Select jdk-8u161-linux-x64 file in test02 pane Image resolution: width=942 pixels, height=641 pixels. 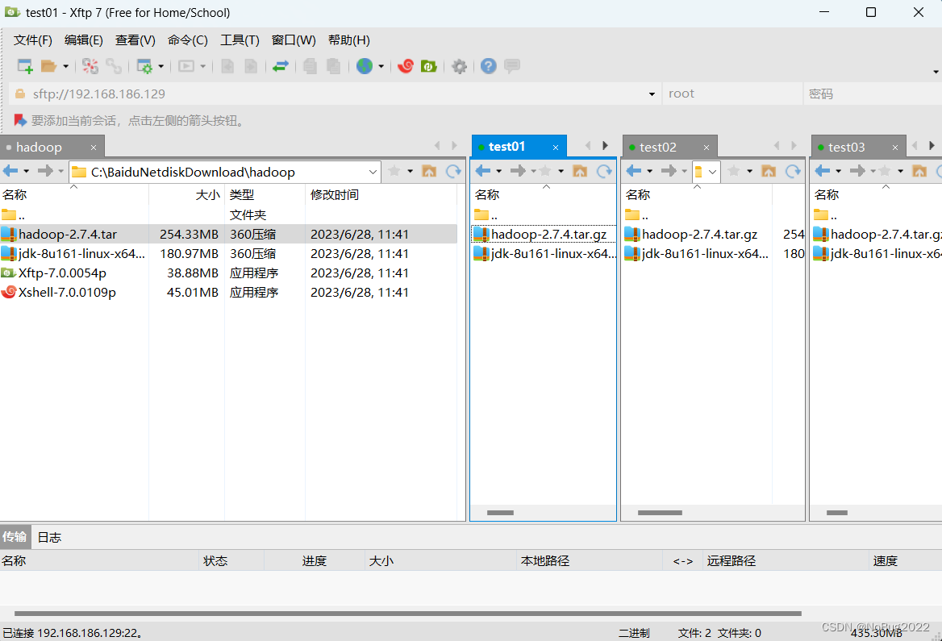[x=704, y=253]
